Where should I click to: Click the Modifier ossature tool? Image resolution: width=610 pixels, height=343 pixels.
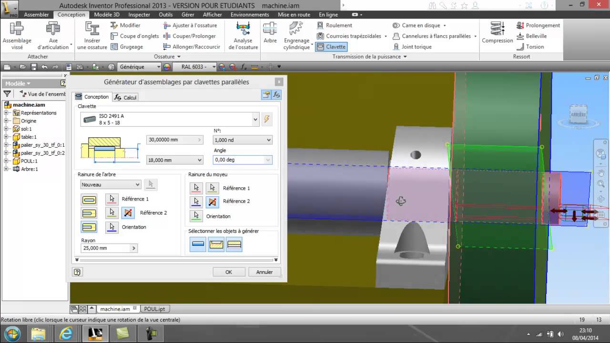pyautogui.click(x=125, y=25)
